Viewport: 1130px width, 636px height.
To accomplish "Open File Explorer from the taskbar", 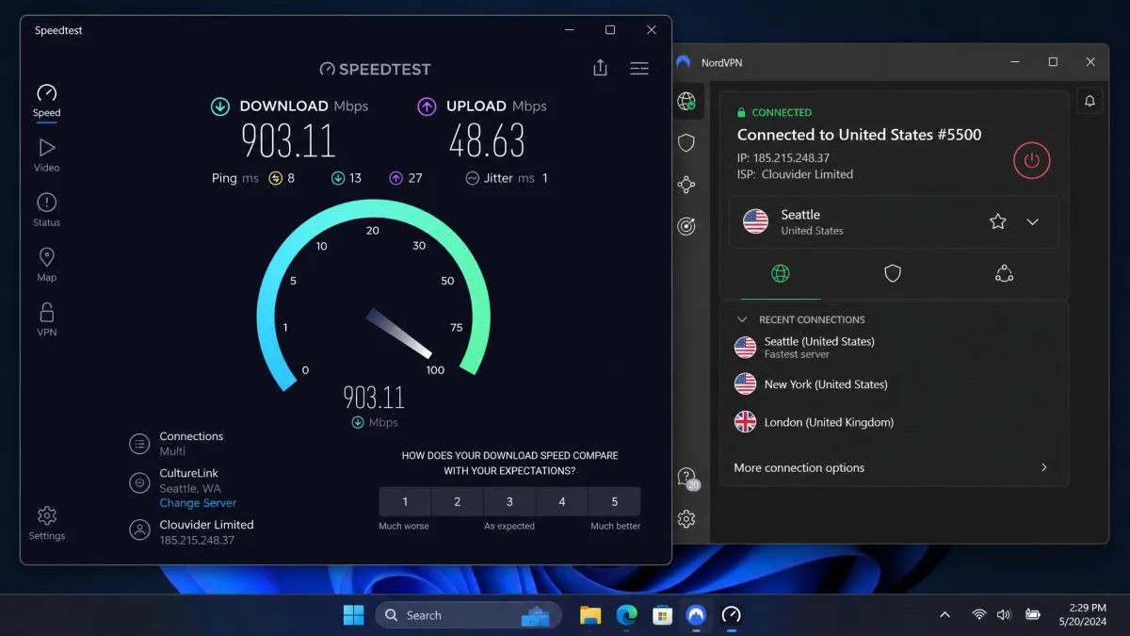I will click(x=590, y=615).
